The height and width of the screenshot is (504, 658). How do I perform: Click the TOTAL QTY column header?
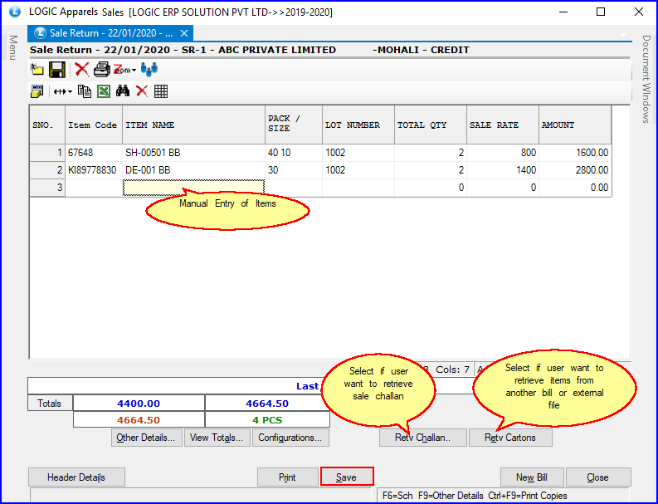coord(430,125)
